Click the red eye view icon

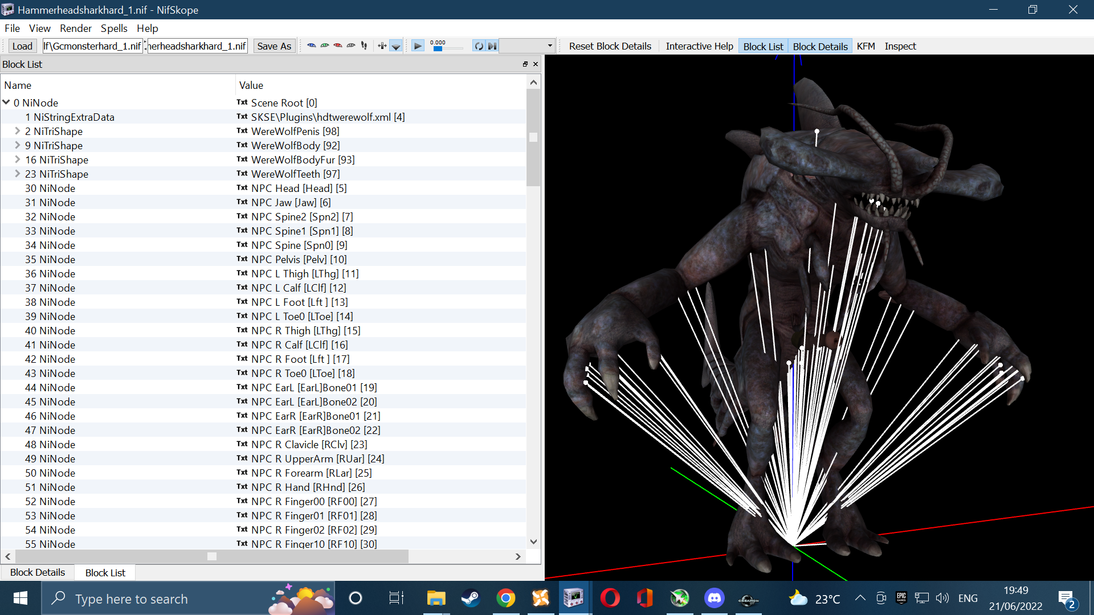coord(337,46)
